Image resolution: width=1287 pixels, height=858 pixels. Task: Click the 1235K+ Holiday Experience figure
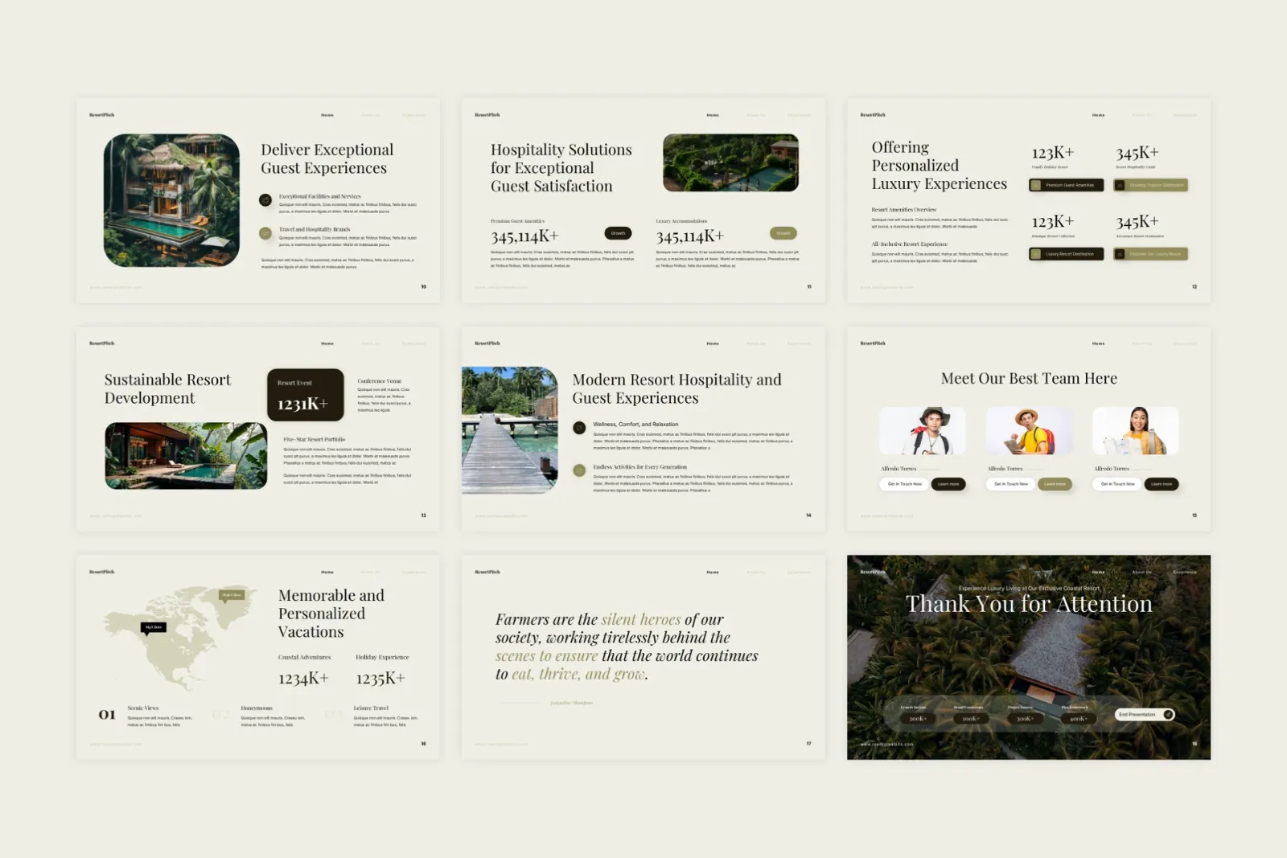(x=380, y=679)
